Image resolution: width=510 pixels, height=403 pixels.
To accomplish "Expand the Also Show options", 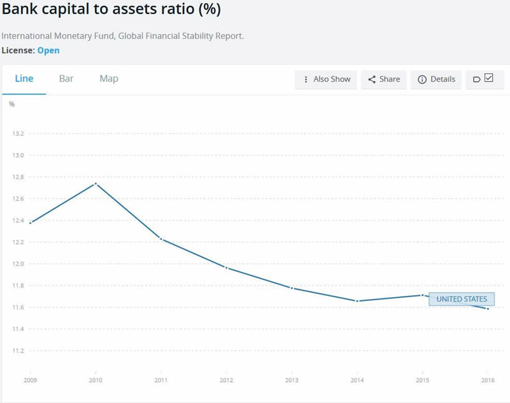I will pyautogui.click(x=326, y=80).
